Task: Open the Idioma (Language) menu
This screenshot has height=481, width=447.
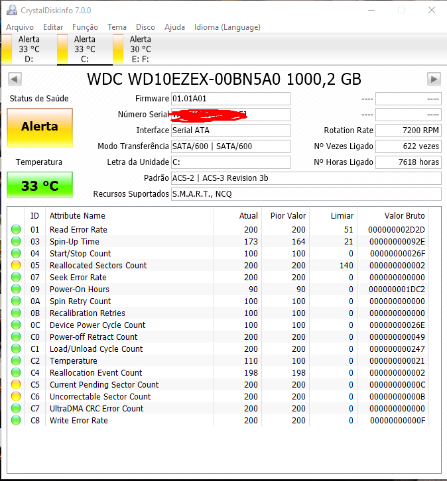Action: coord(227,27)
